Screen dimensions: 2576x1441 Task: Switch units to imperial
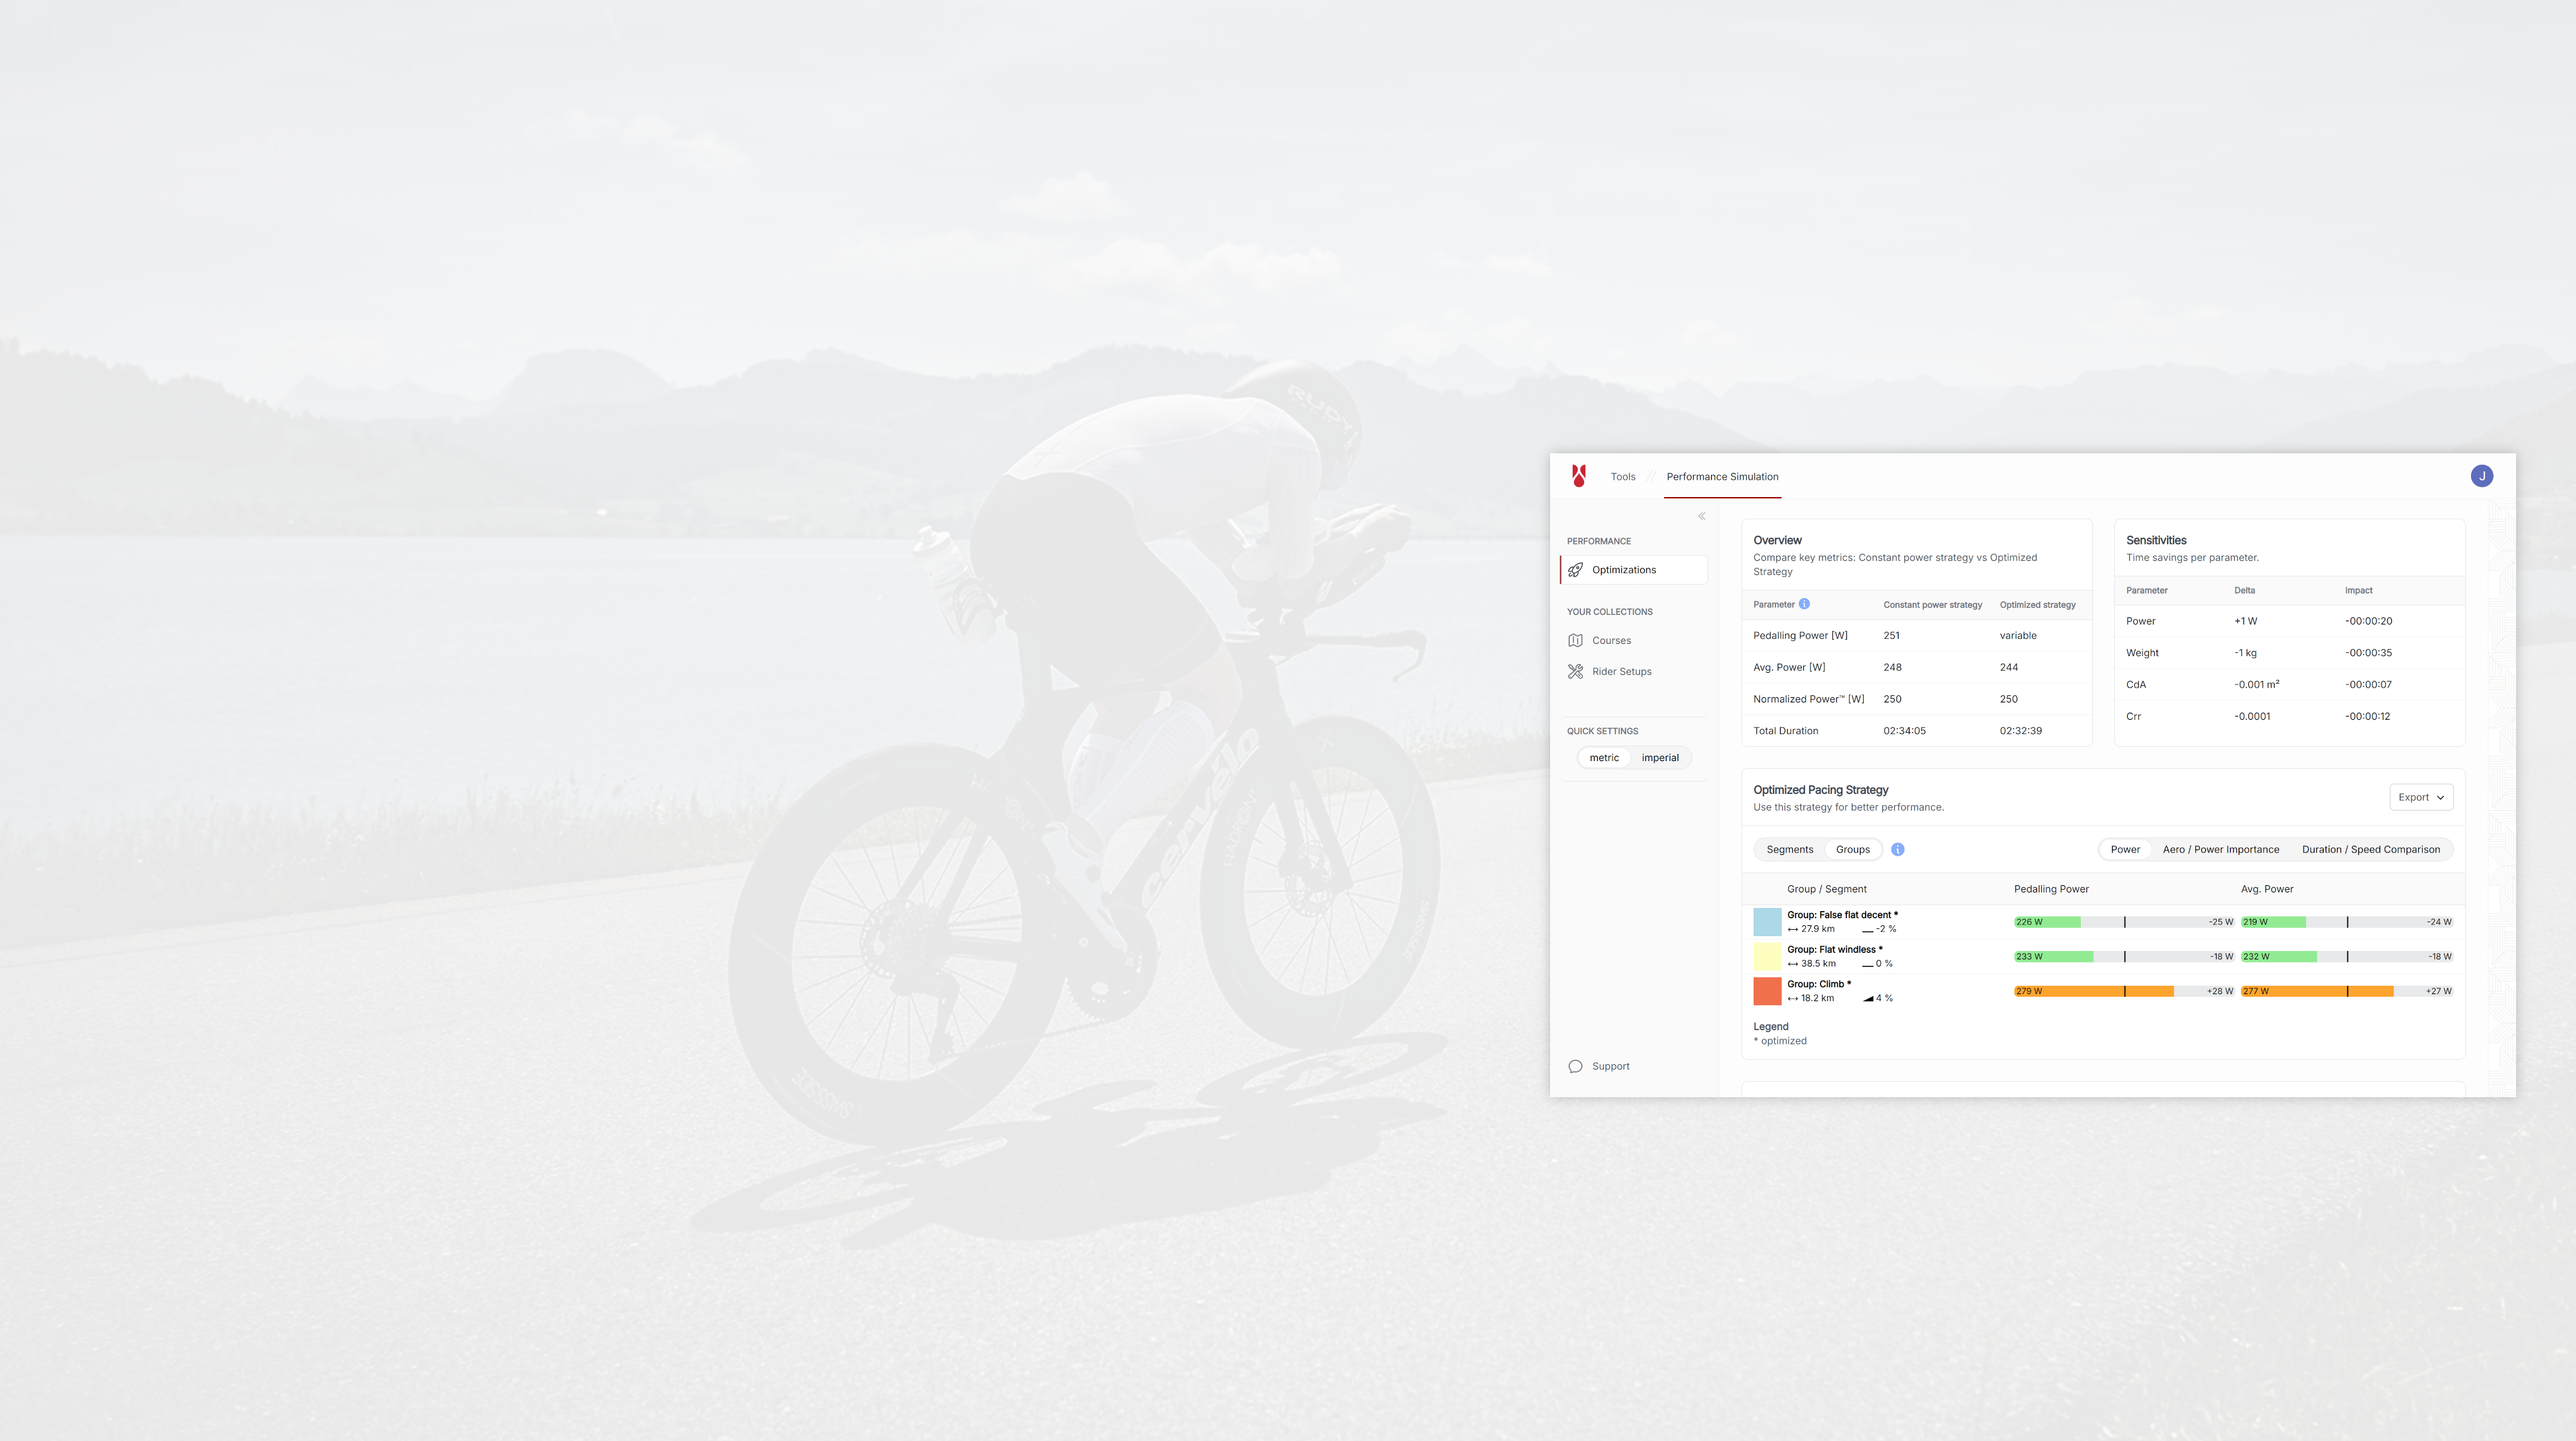coord(1659,758)
